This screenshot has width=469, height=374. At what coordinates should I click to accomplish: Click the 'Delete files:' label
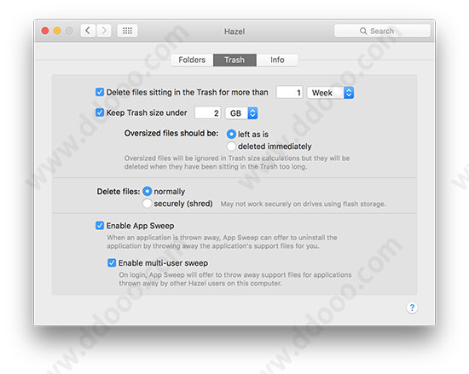tap(119, 192)
